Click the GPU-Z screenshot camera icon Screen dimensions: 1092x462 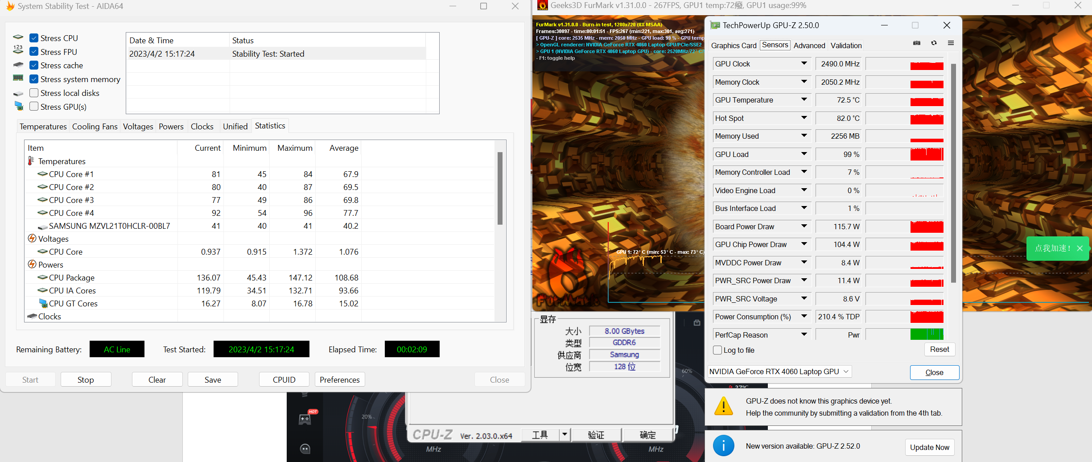click(x=917, y=43)
